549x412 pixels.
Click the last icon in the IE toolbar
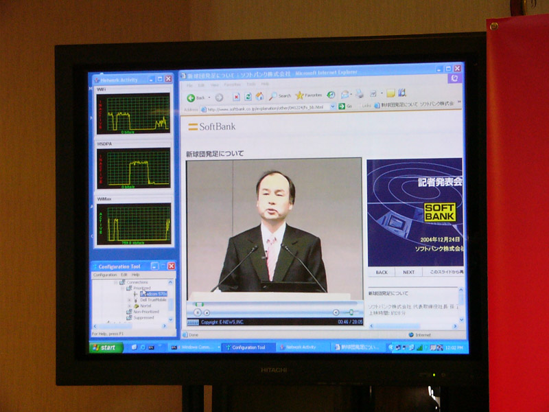(x=402, y=93)
